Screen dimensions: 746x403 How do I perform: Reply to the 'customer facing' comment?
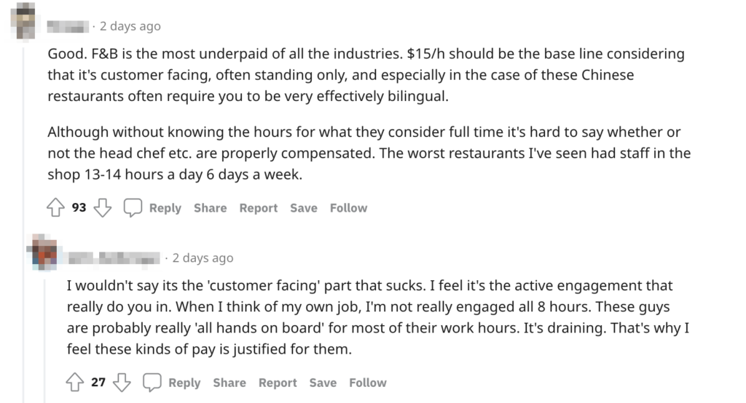(x=184, y=383)
